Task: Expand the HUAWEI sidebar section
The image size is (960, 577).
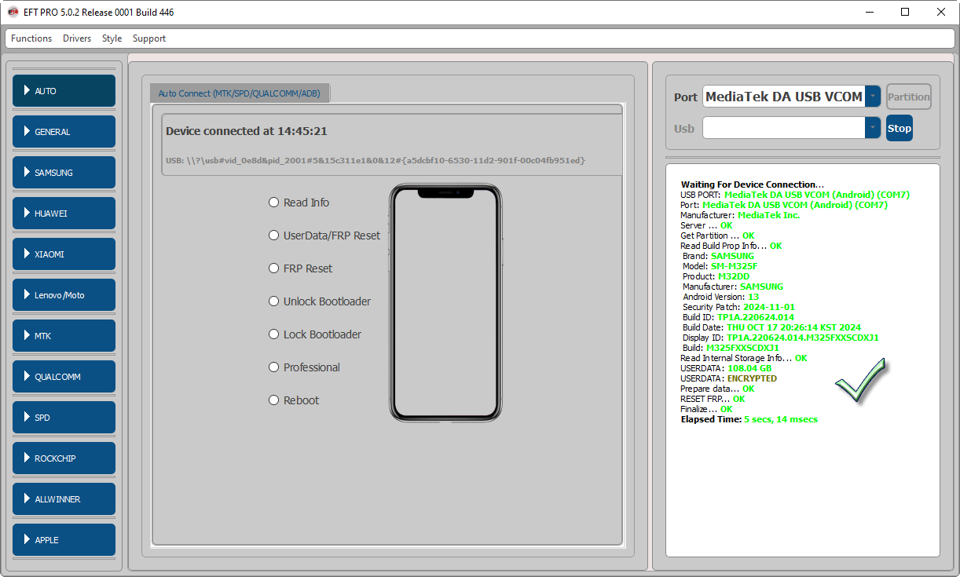Action: pos(64,214)
